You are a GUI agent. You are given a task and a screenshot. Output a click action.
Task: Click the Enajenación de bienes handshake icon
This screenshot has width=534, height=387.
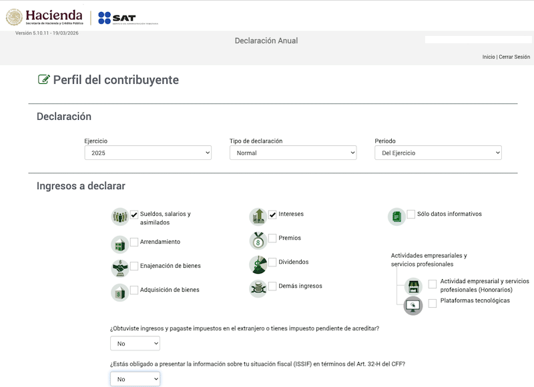click(x=119, y=268)
